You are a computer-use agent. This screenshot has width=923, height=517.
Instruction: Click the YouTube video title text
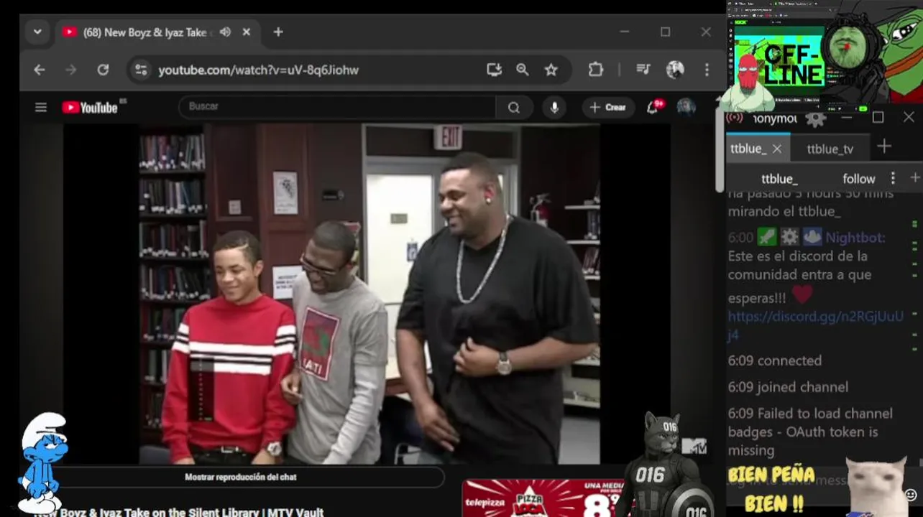(x=179, y=512)
